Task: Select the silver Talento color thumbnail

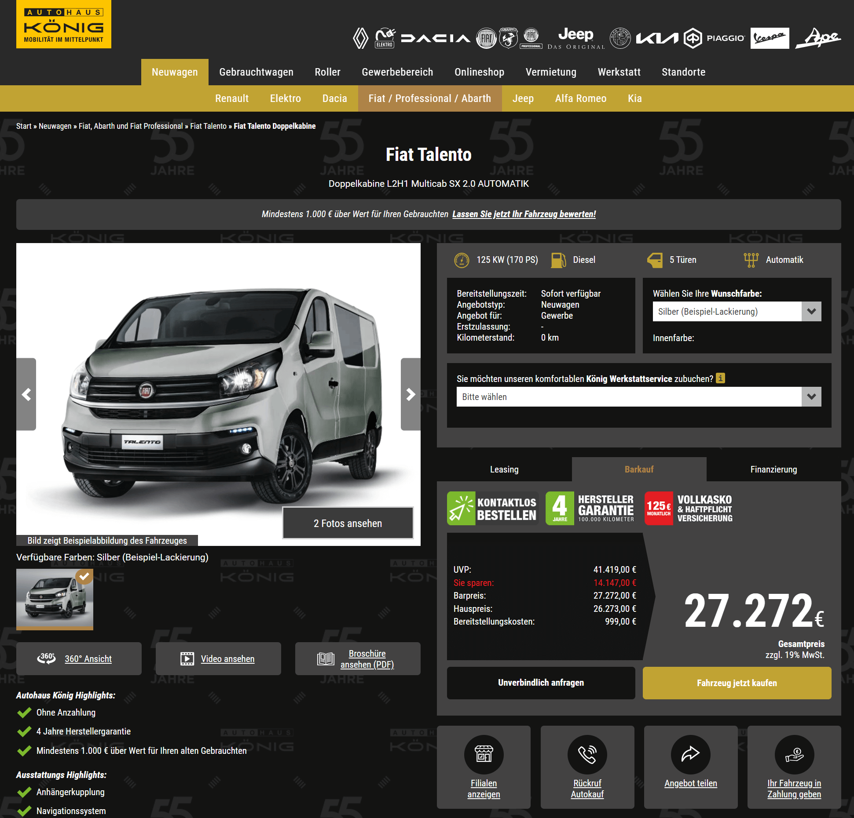Action: point(55,599)
